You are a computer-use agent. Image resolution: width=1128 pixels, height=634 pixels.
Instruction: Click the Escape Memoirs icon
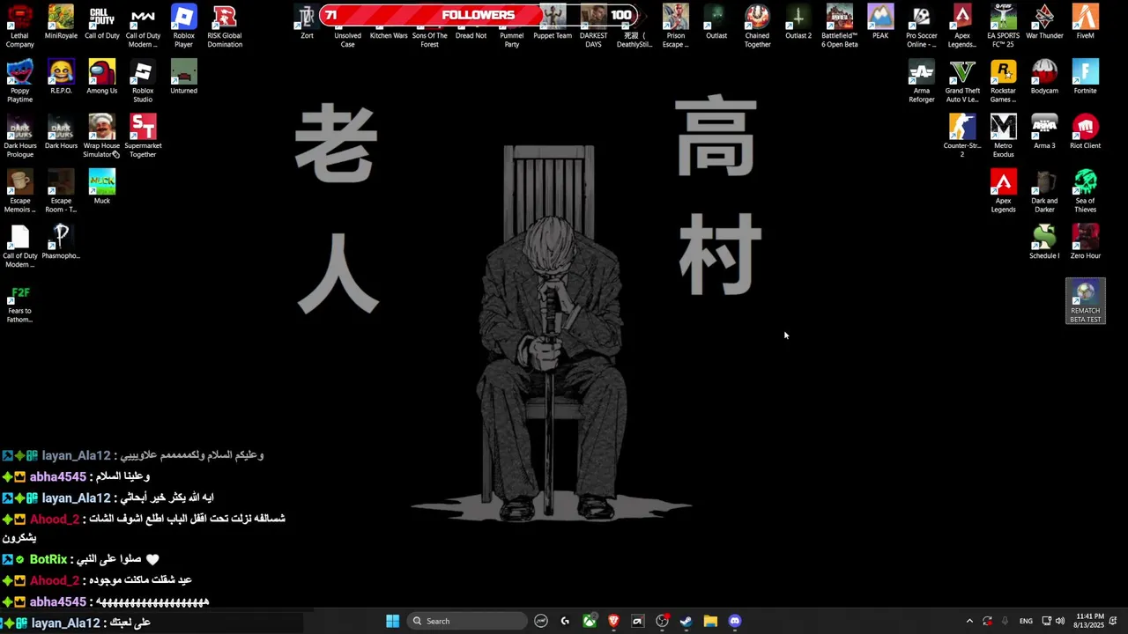click(x=19, y=192)
